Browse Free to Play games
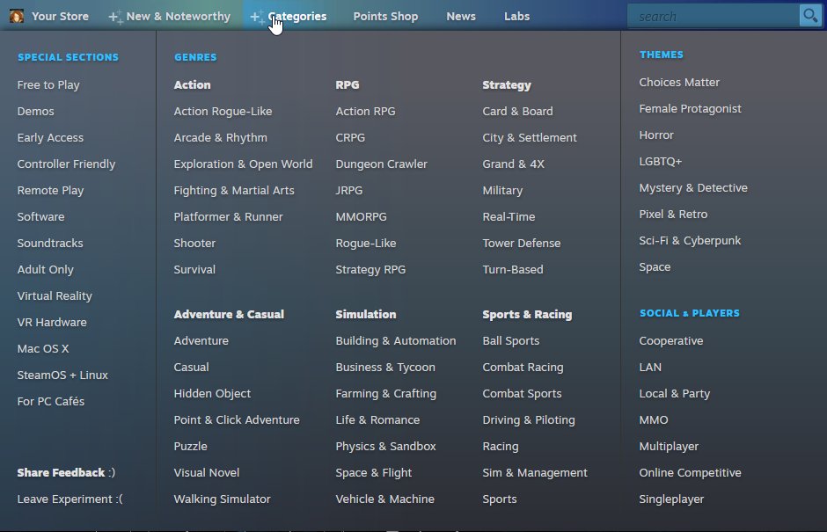This screenshot has height=532, width=827. tap(49, 84)
